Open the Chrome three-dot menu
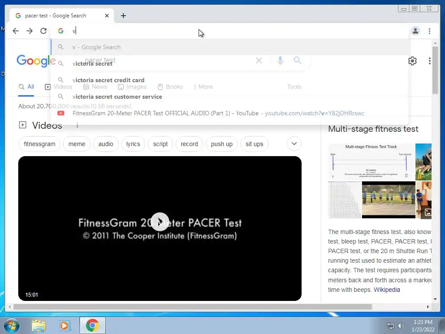This screenshot has height=334, width=445. point(429,31)
